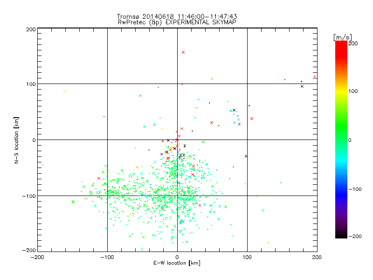The width and height of the screenshot is (373, 280).
Task: Click the colorbar label '-200' at bottom
Action: point(355,236)
